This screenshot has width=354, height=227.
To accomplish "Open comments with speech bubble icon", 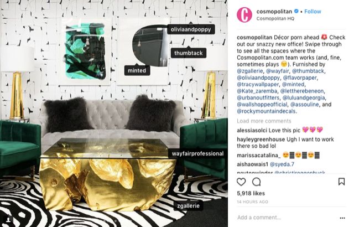I will tap(257, 182).
